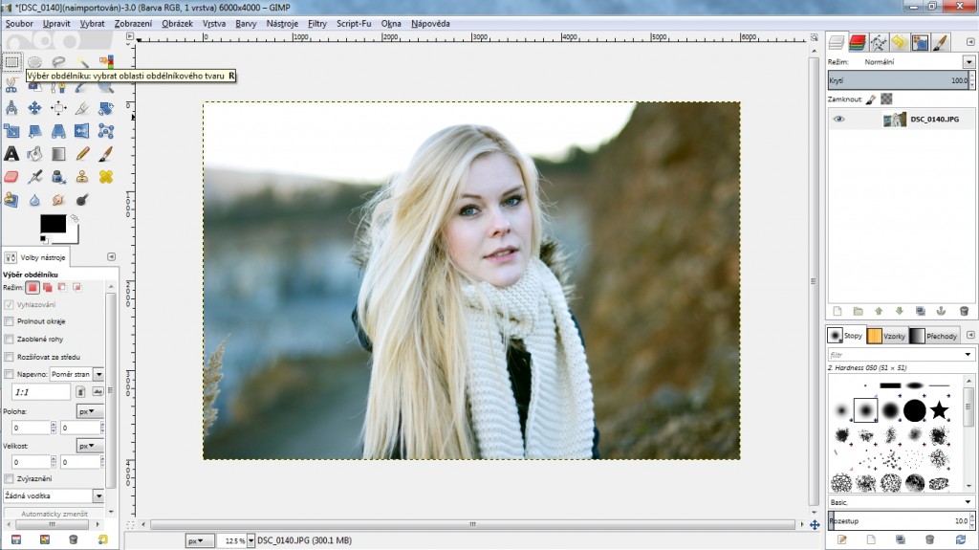Toggle lock pixels brush icon
This screenshot has height=550, width=979.
[871, 99]
